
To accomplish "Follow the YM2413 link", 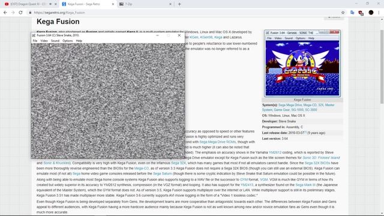I will [247, 185].
